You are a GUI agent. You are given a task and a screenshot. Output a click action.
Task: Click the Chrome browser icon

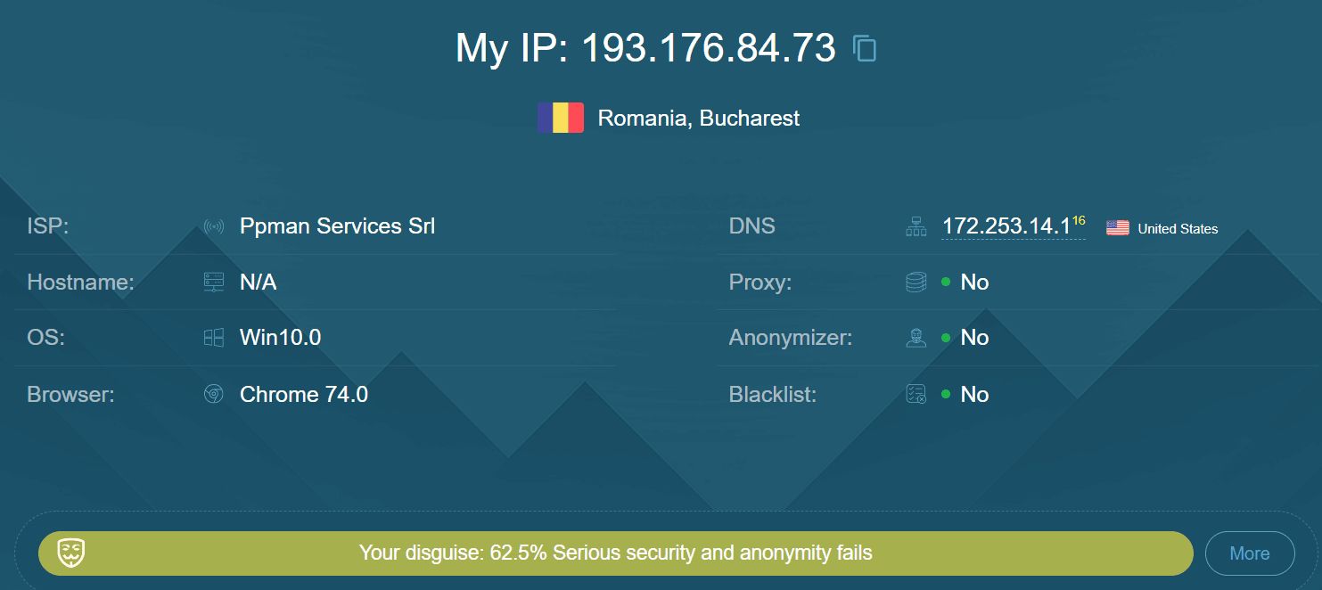213,394
